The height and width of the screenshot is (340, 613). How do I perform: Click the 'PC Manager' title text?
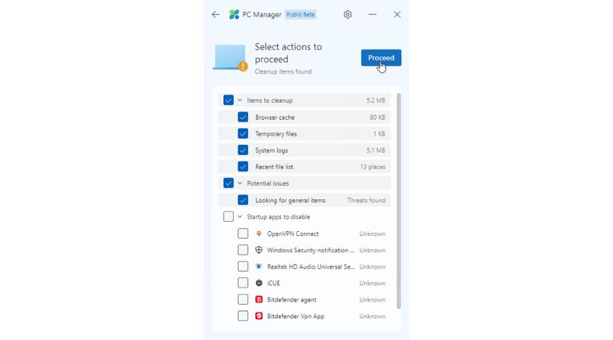click(262, 14)
